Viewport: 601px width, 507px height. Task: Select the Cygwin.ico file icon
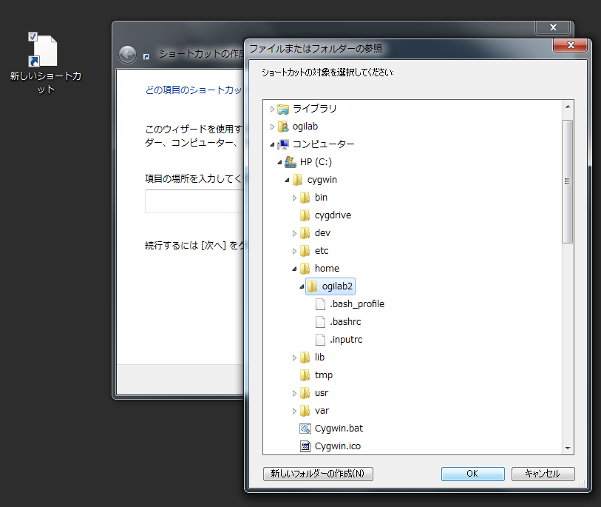[305, 446]
